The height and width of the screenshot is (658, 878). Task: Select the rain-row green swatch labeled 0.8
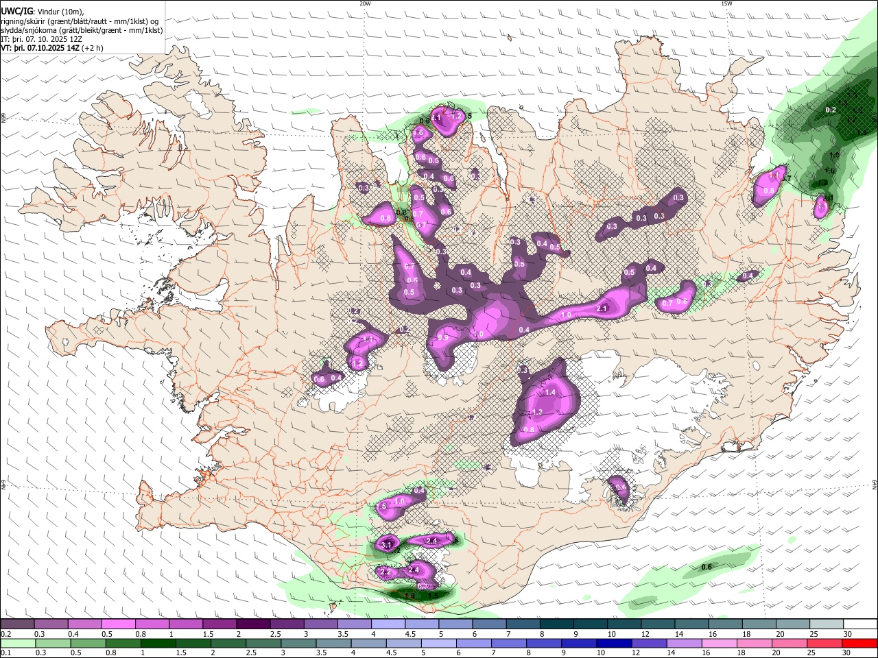(x=123, y=643)
